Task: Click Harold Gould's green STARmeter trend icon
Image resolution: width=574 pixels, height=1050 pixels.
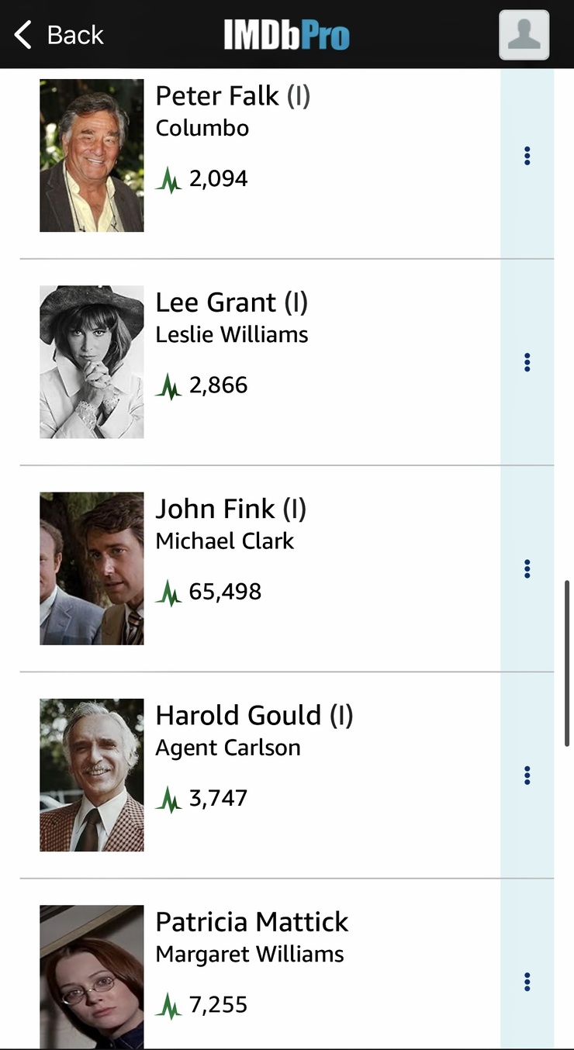Action: (x=169, y=797)
